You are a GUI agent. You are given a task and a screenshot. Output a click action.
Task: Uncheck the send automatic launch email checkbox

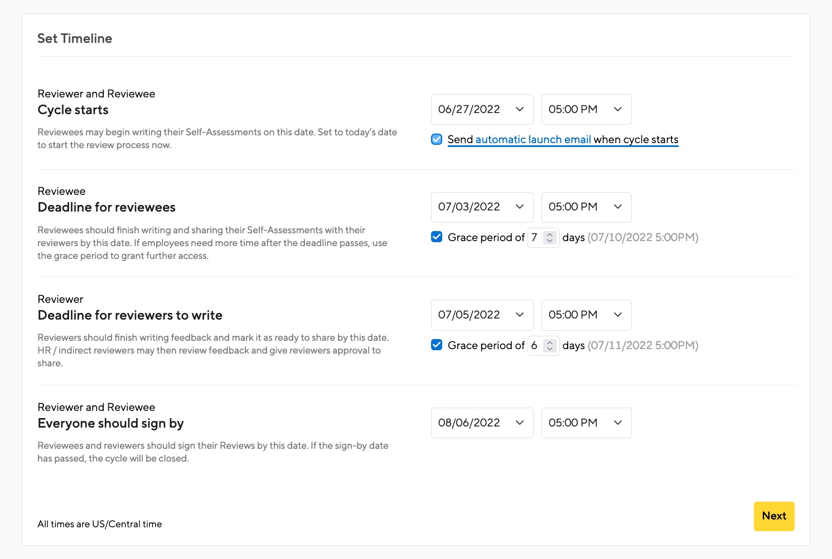click(437, 139)
